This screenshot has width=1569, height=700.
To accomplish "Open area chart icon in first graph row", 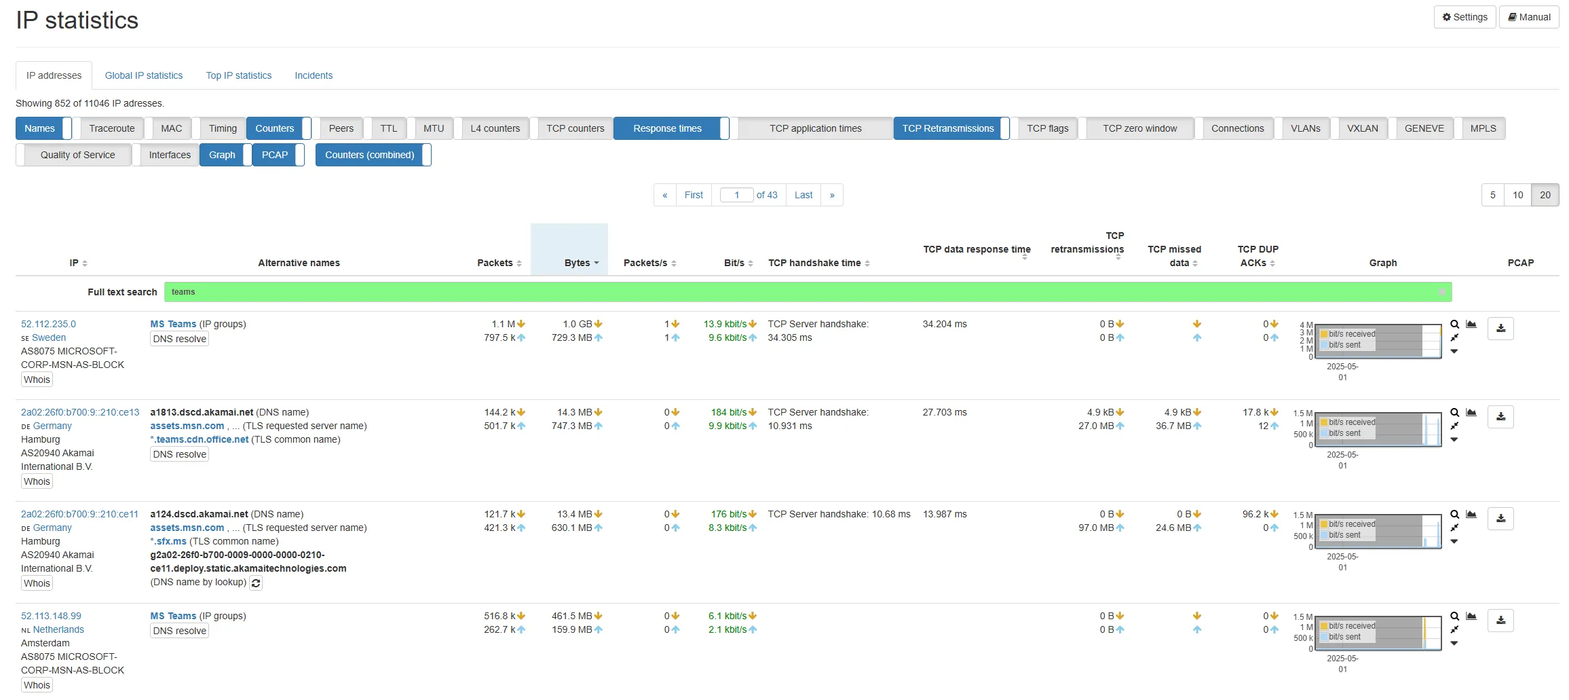I will 1471,325.
